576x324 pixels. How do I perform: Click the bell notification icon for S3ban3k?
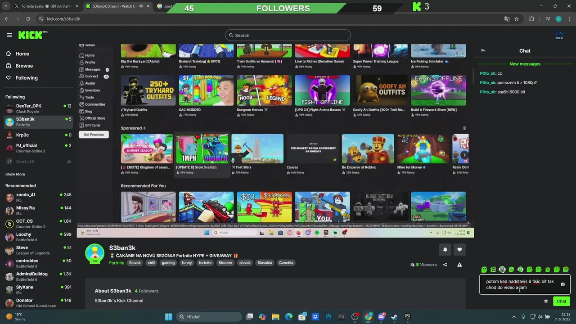[x=445, y=250]
